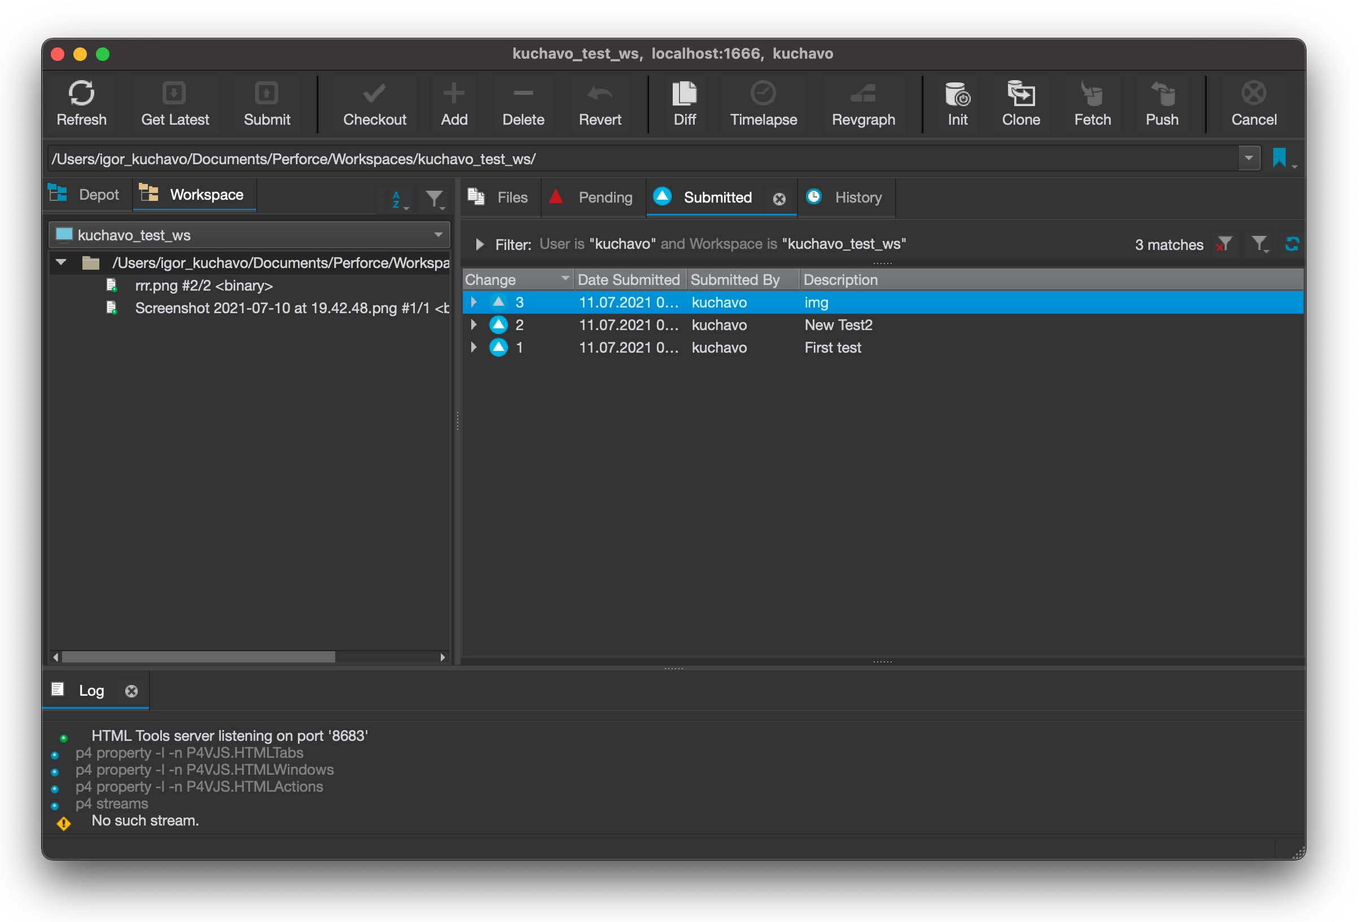Switch to the History tab
This screenshot has width=1359, height=922.
click(x=845, y=197)
